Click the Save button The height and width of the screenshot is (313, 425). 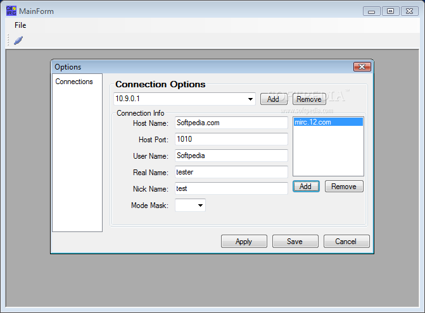295,242
